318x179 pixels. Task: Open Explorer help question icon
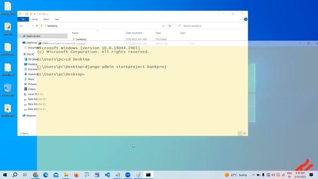click(245, 19)
